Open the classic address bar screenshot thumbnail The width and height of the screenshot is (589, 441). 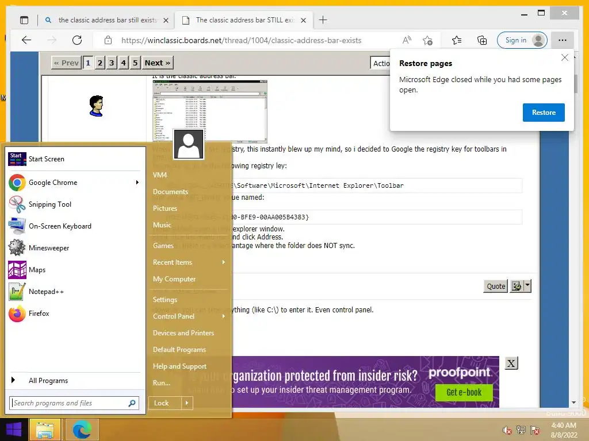coord(210,111)
